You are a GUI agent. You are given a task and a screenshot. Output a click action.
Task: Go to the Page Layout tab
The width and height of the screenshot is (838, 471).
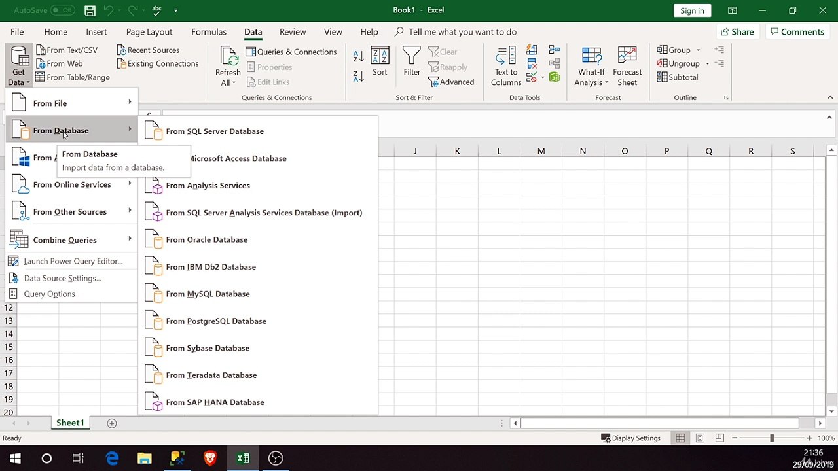click(x=149, y=31)
